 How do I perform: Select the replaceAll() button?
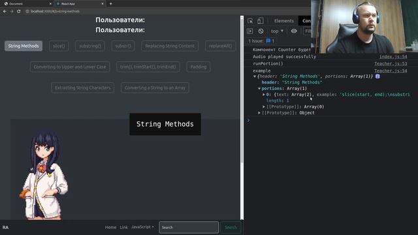pos(220,46)
